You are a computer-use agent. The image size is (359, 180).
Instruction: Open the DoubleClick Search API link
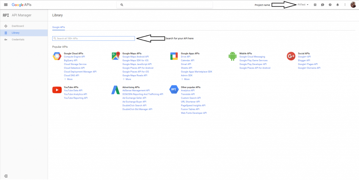pos(134,106)
